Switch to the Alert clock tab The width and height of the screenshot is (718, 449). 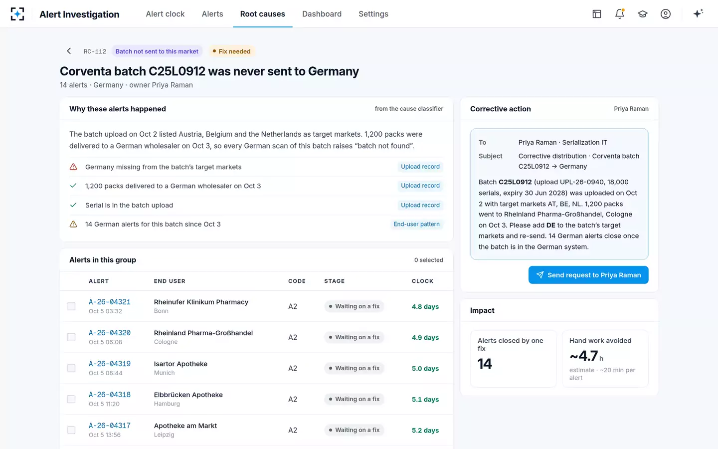(x=165, y=14)
